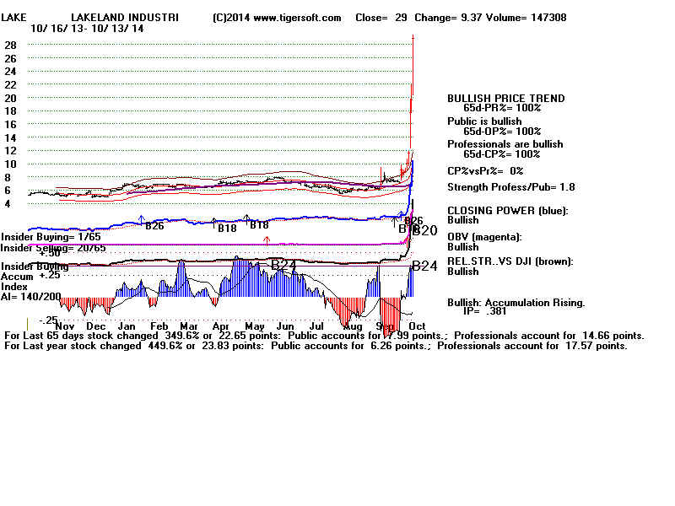Select the Change= 9.37 value

coord(448,18)
